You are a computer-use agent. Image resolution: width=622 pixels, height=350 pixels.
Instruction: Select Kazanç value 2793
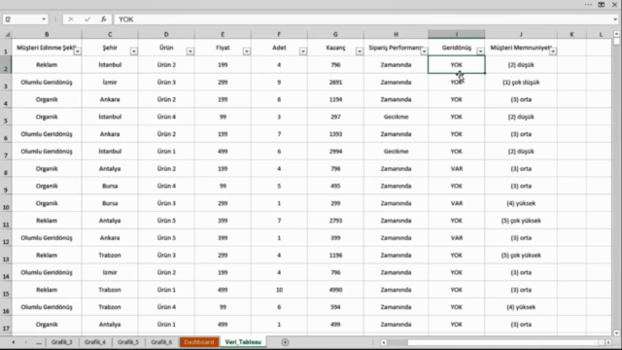pyautogui.click(x=335, y=221)
